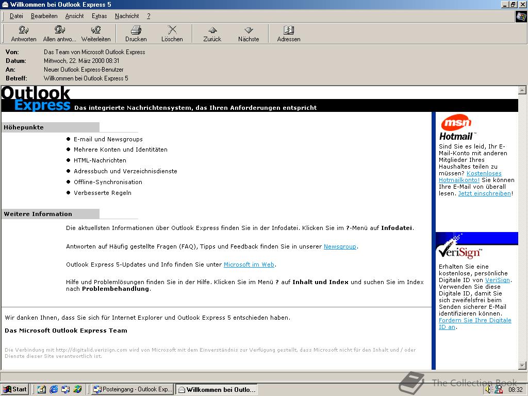Click the network connection tray icon
This screenshot has height=396, width=528.
[x=499, y=389]
